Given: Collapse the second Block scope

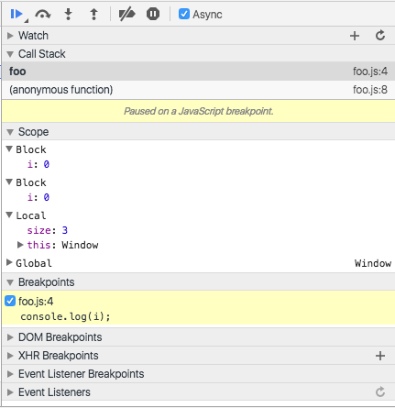Looking at the screenshot, I should tap(9, 182).
